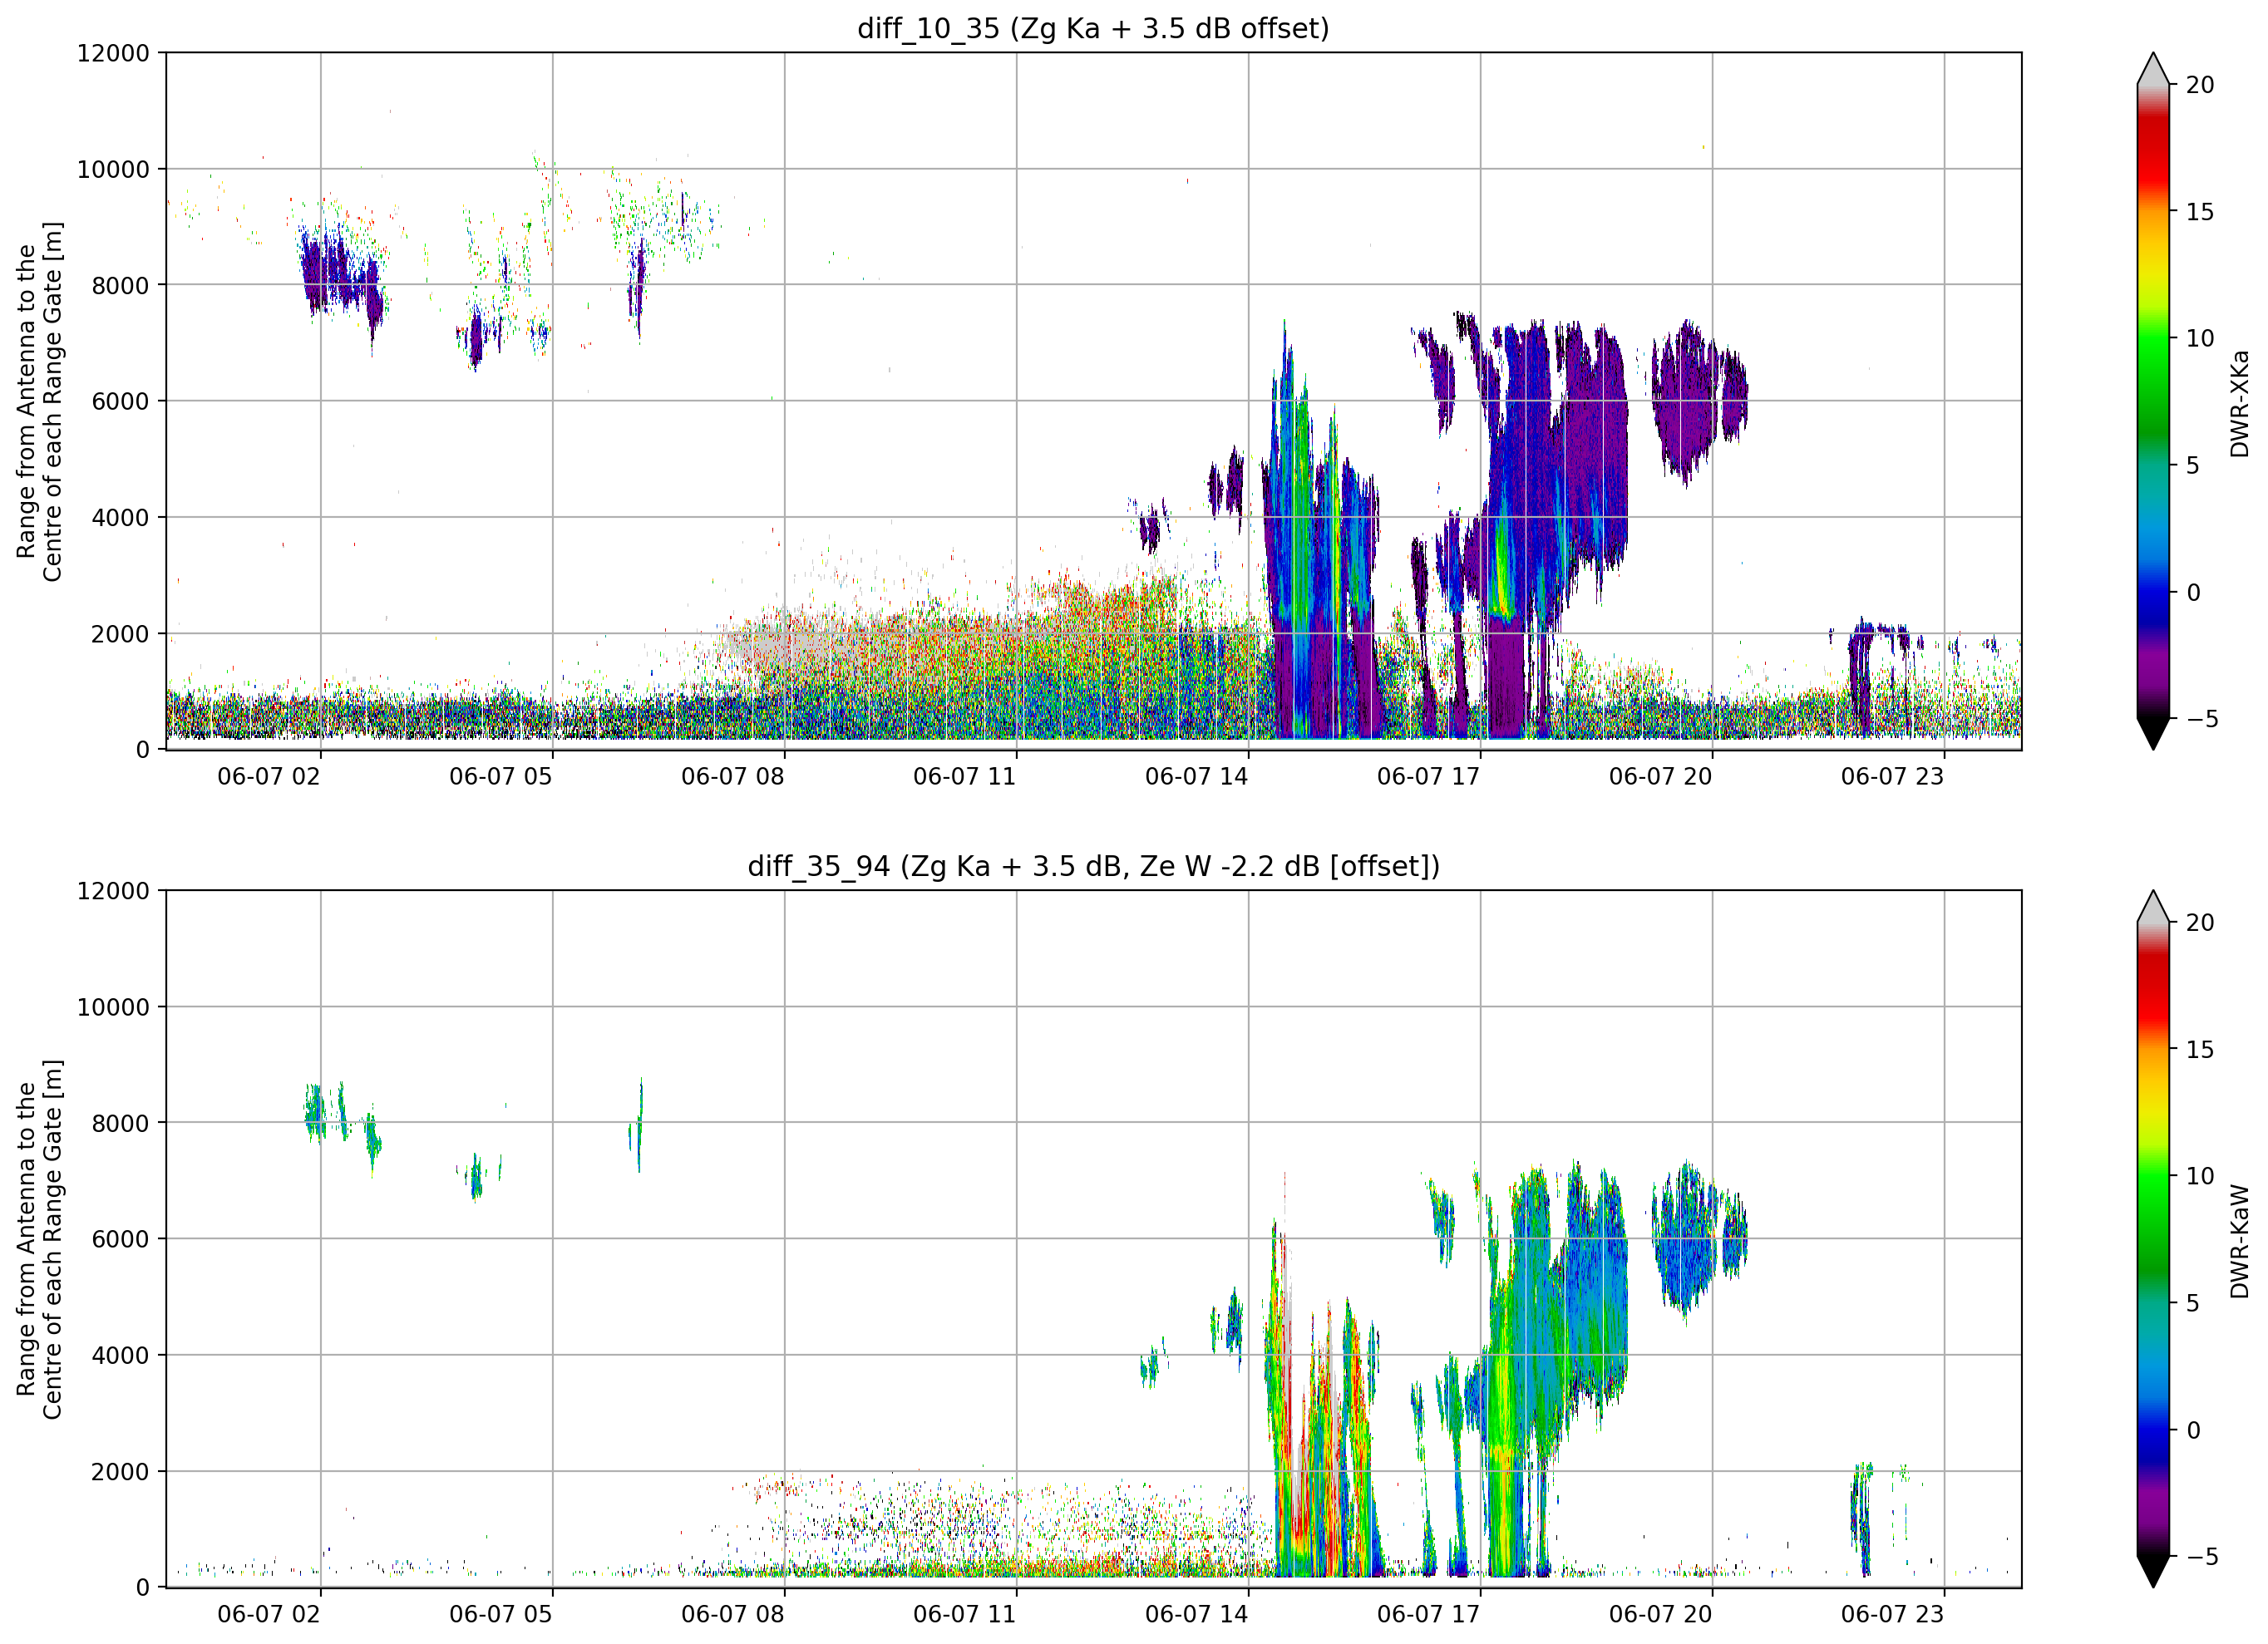This screenshot has width=2268, height=1644.
Task: Click '06-07 11' tick under the top plot
Action: (x=965, y=777)
